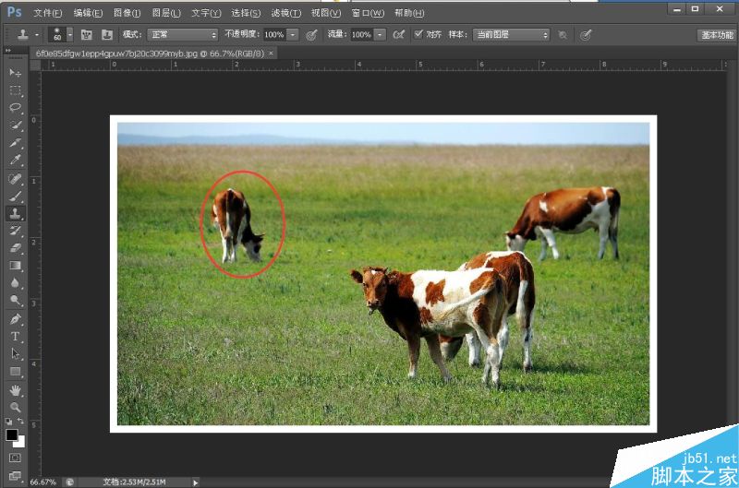Open the Clone Stamp tool preset picker
The height and width of the screenshot is (488, 739).
(x=28, y=34)
